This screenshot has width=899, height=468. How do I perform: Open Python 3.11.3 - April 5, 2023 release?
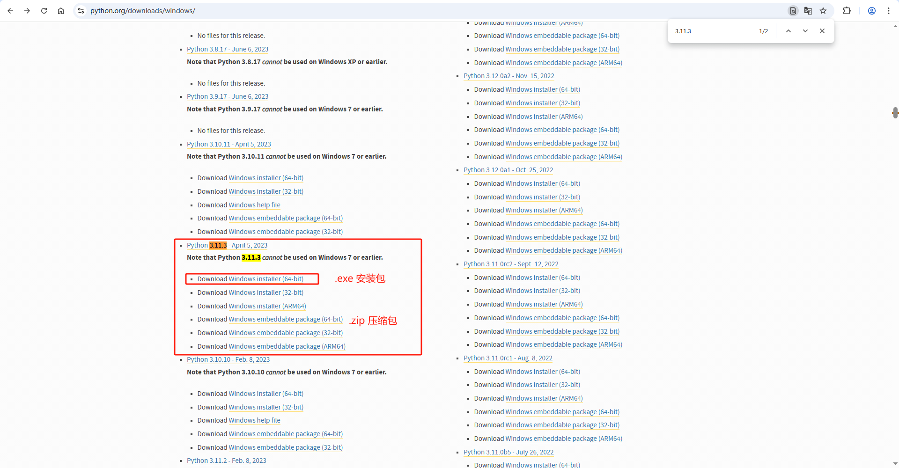227,245
